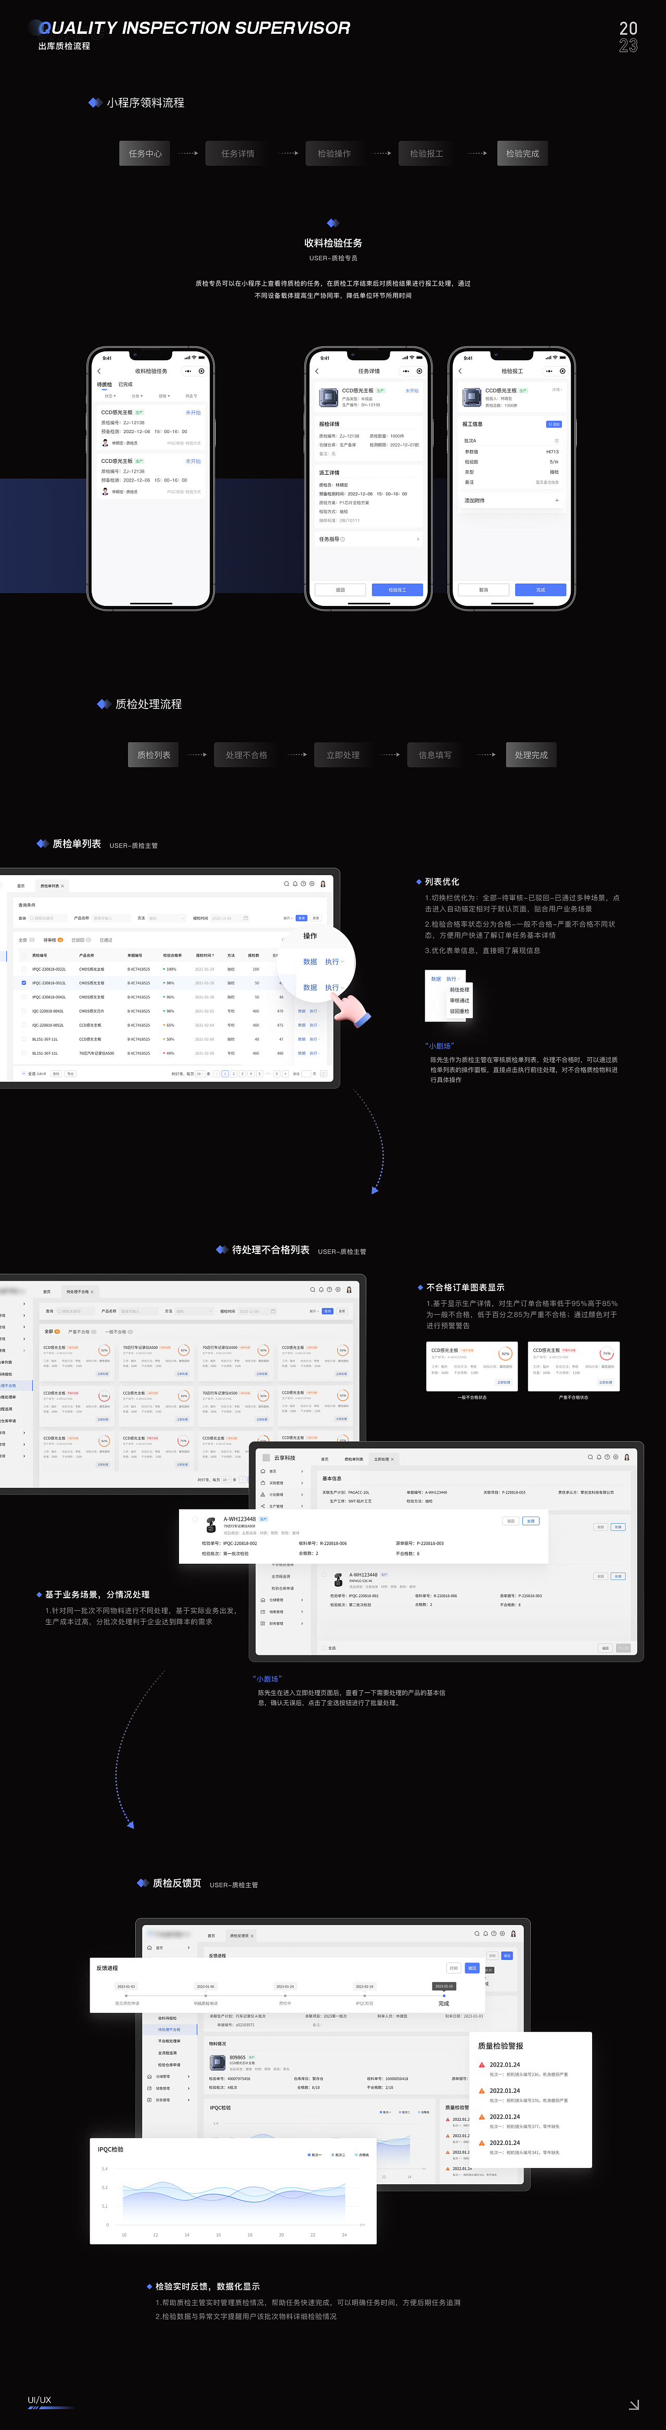Click first warning icon in 质量检验警报
Viewport: 666px width, 2430px height.
[x=482, y=2065]
